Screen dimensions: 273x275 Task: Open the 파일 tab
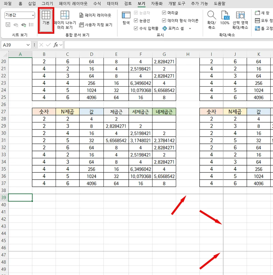(8, 3)
